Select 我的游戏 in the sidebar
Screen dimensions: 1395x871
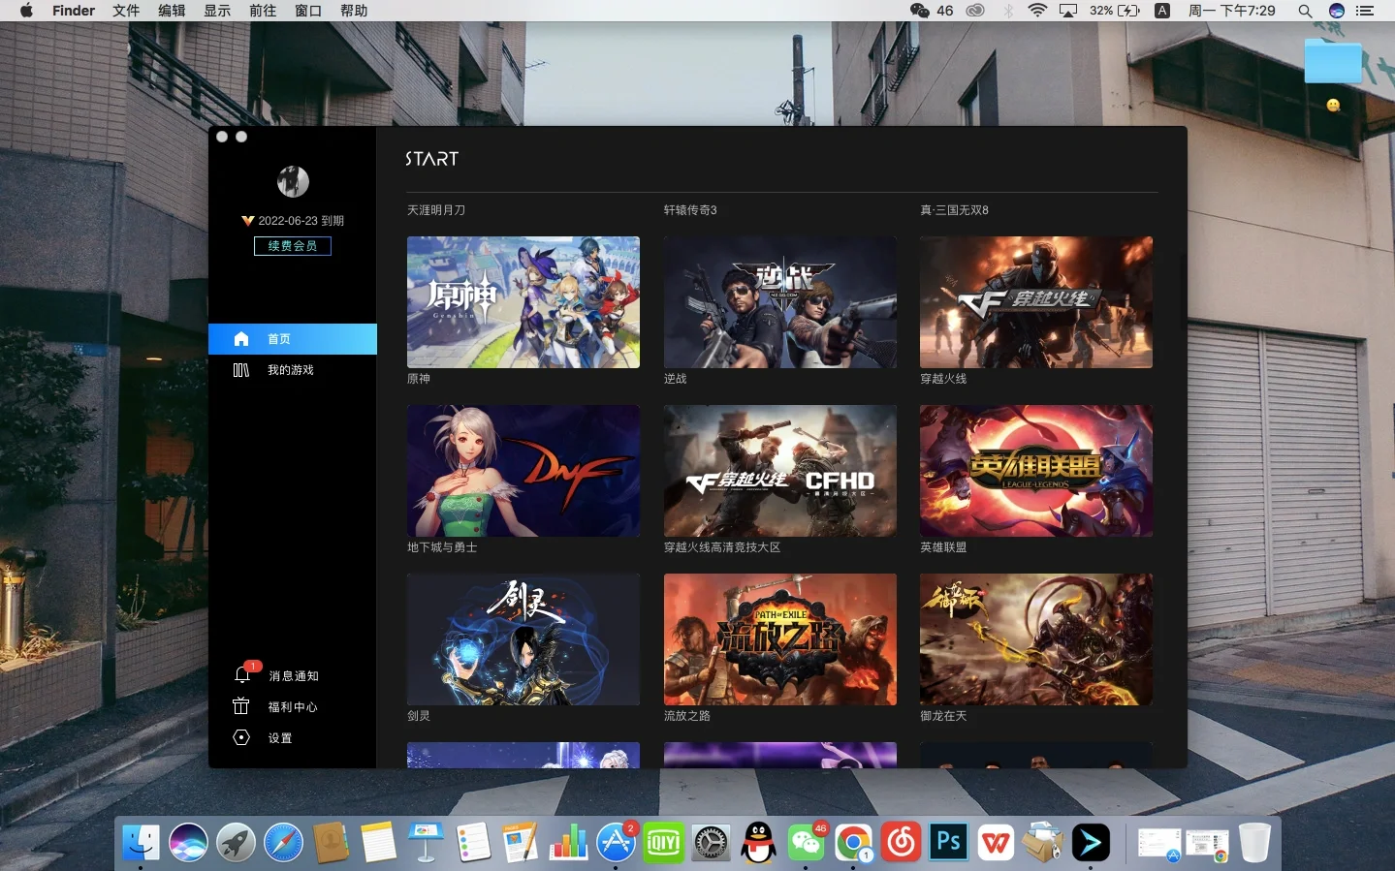click(293, 370)
